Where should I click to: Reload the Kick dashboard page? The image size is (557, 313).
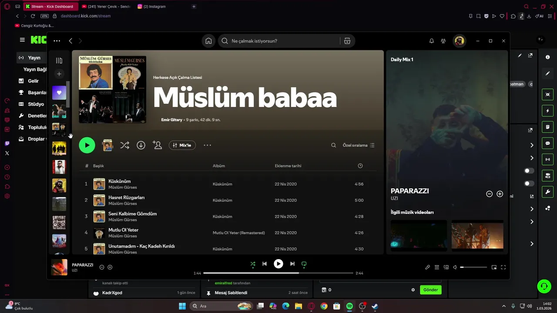click(33, 16)
